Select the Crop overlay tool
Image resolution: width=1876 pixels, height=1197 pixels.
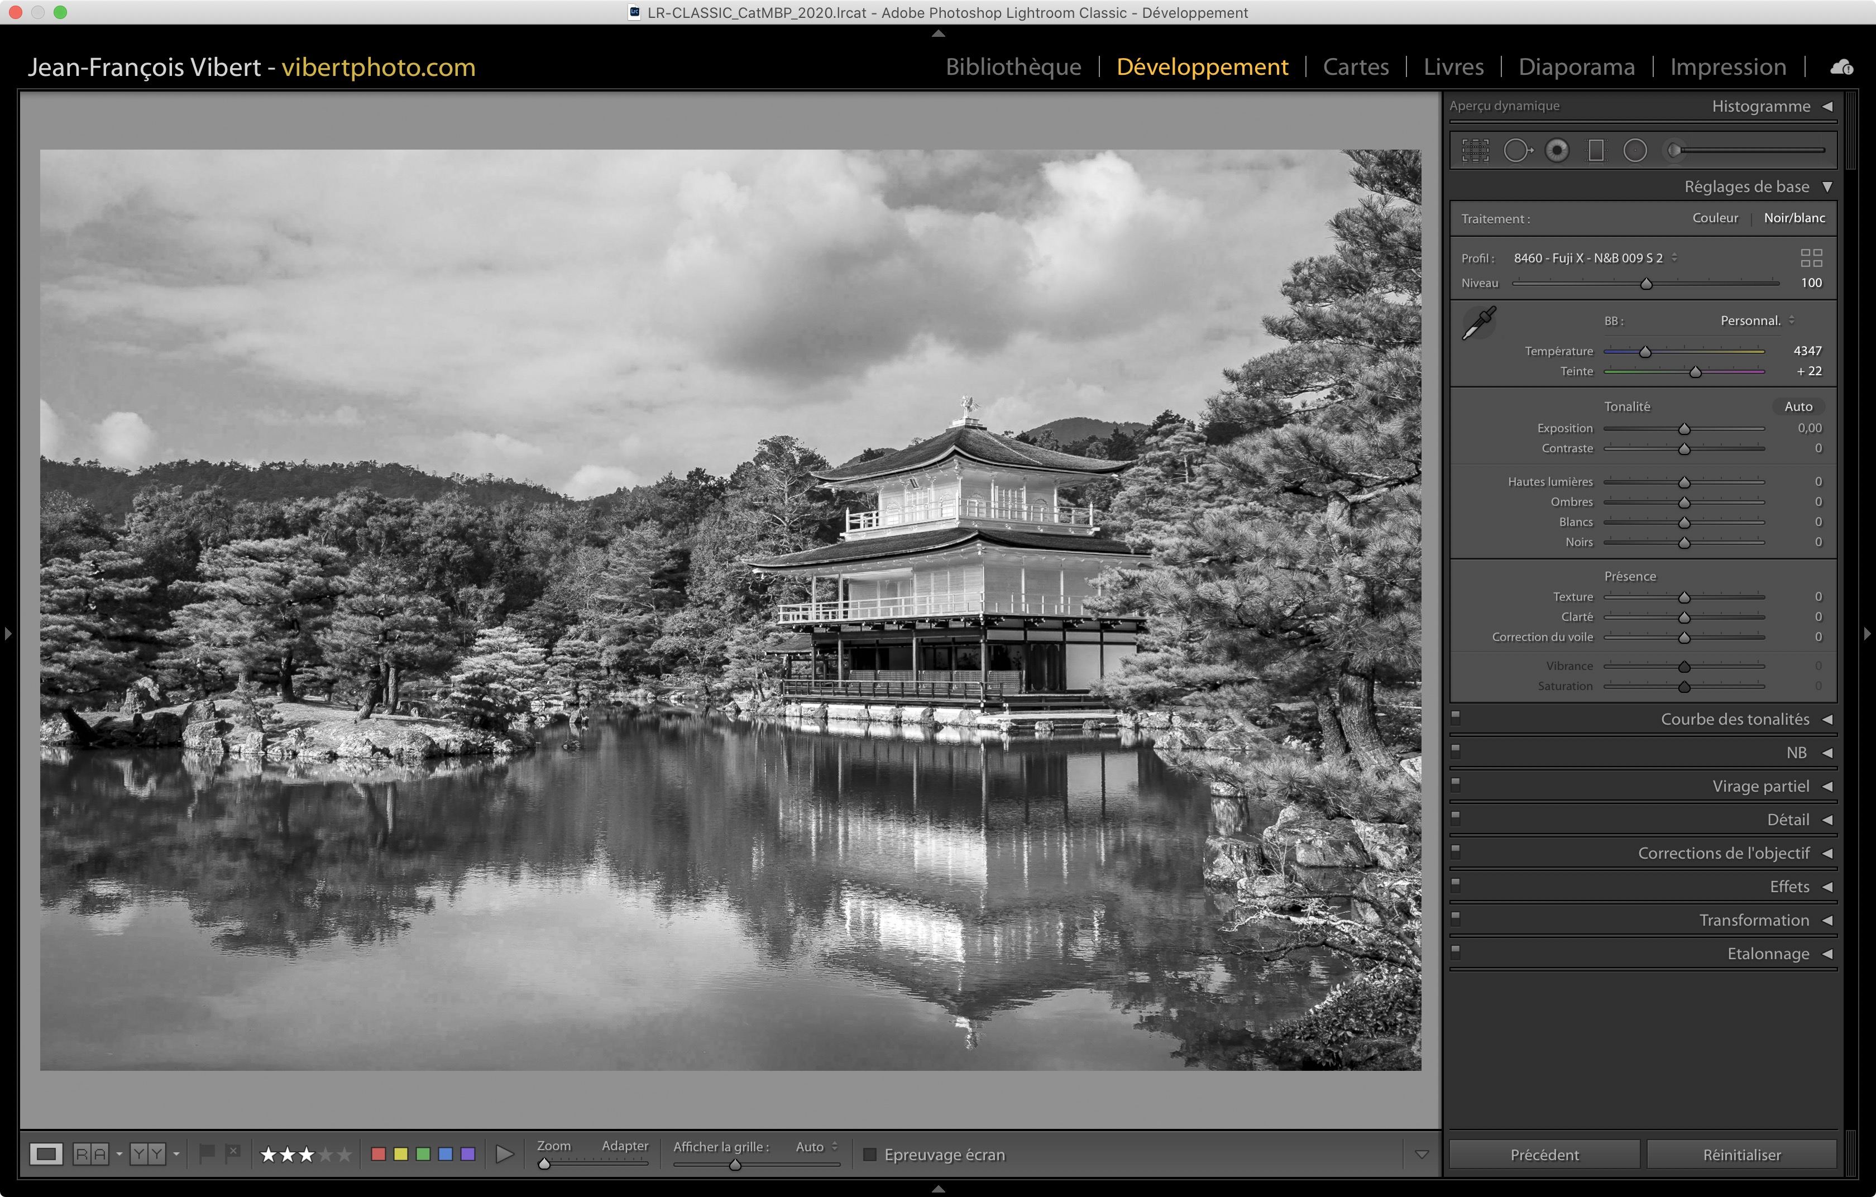tap(1475, 150)
